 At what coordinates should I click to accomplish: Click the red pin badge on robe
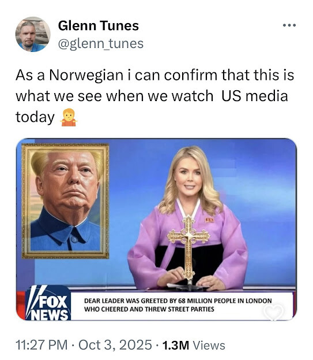pos(209,220)
